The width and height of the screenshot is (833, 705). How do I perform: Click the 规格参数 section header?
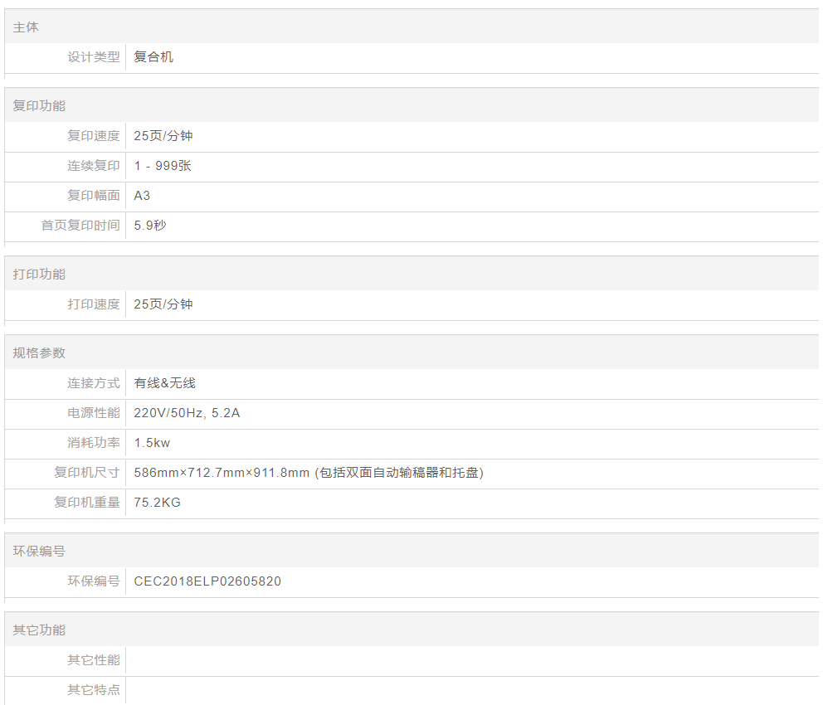click(39, 353)
